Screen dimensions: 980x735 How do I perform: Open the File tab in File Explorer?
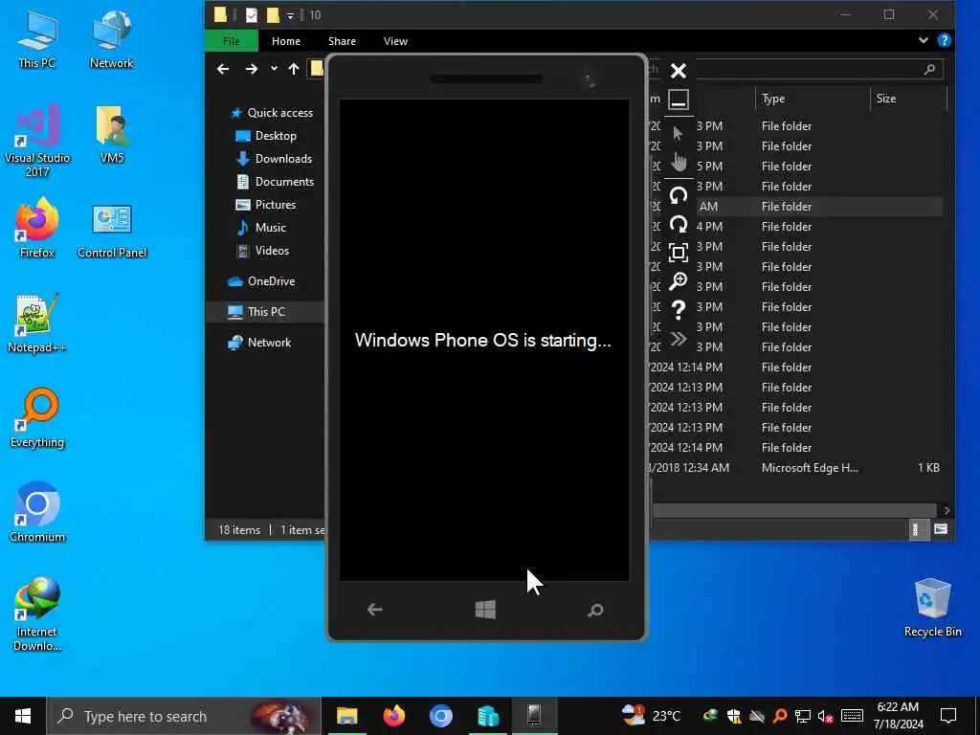coord(232,41)
